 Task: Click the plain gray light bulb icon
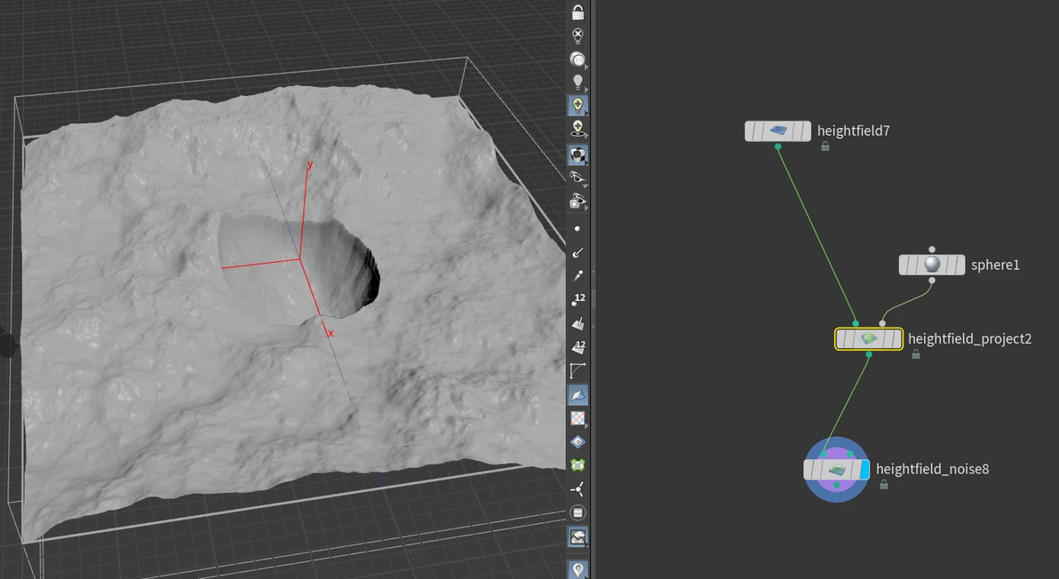point(577,83)
